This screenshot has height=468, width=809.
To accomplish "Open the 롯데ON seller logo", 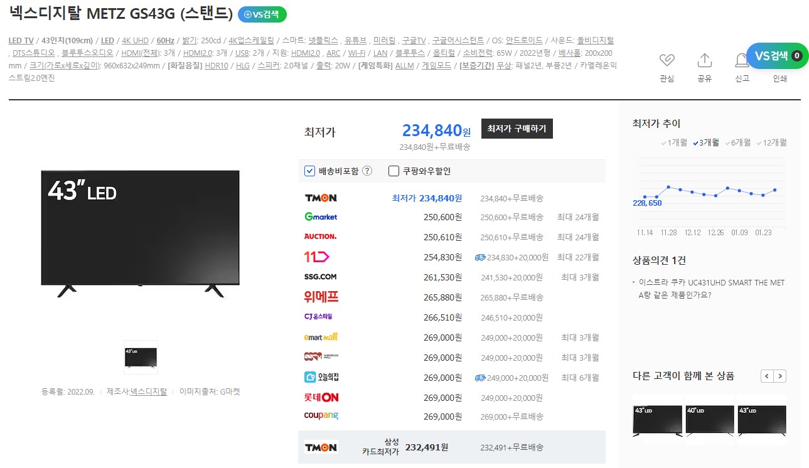I will point(321,397).
